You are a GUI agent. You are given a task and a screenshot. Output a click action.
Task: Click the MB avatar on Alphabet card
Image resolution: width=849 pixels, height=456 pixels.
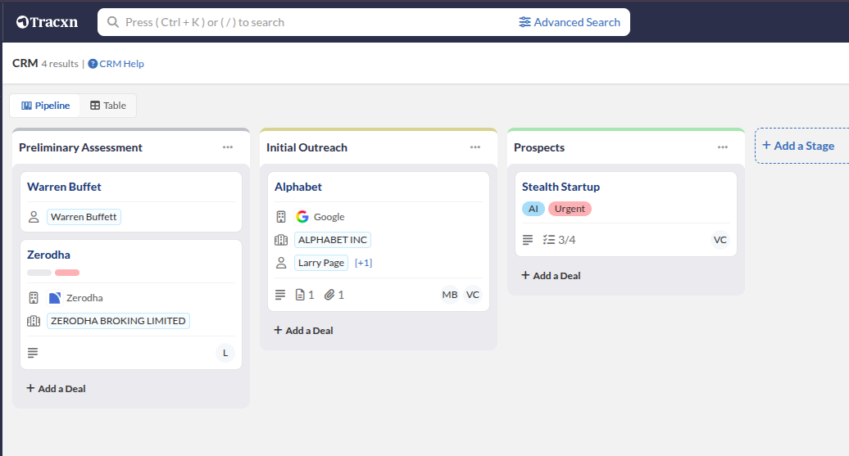coord(450,295)
